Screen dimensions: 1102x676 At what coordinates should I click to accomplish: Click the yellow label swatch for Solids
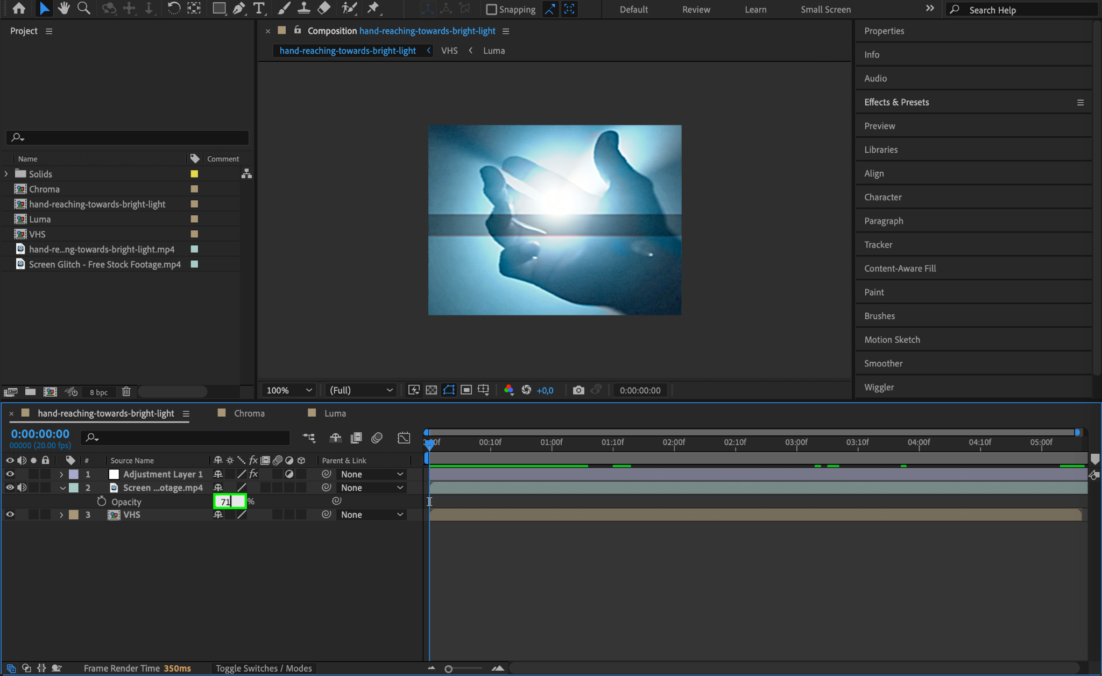click(x=194, y=174)
